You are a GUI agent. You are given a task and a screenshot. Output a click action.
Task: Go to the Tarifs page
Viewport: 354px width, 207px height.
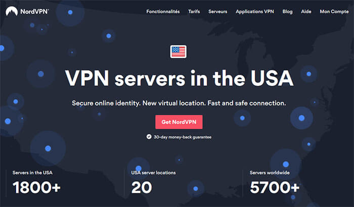pos(194,12)
